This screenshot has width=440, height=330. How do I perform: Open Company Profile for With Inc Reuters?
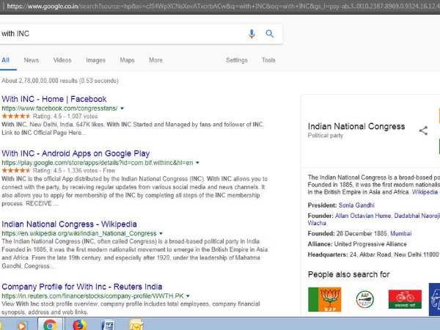82,287
